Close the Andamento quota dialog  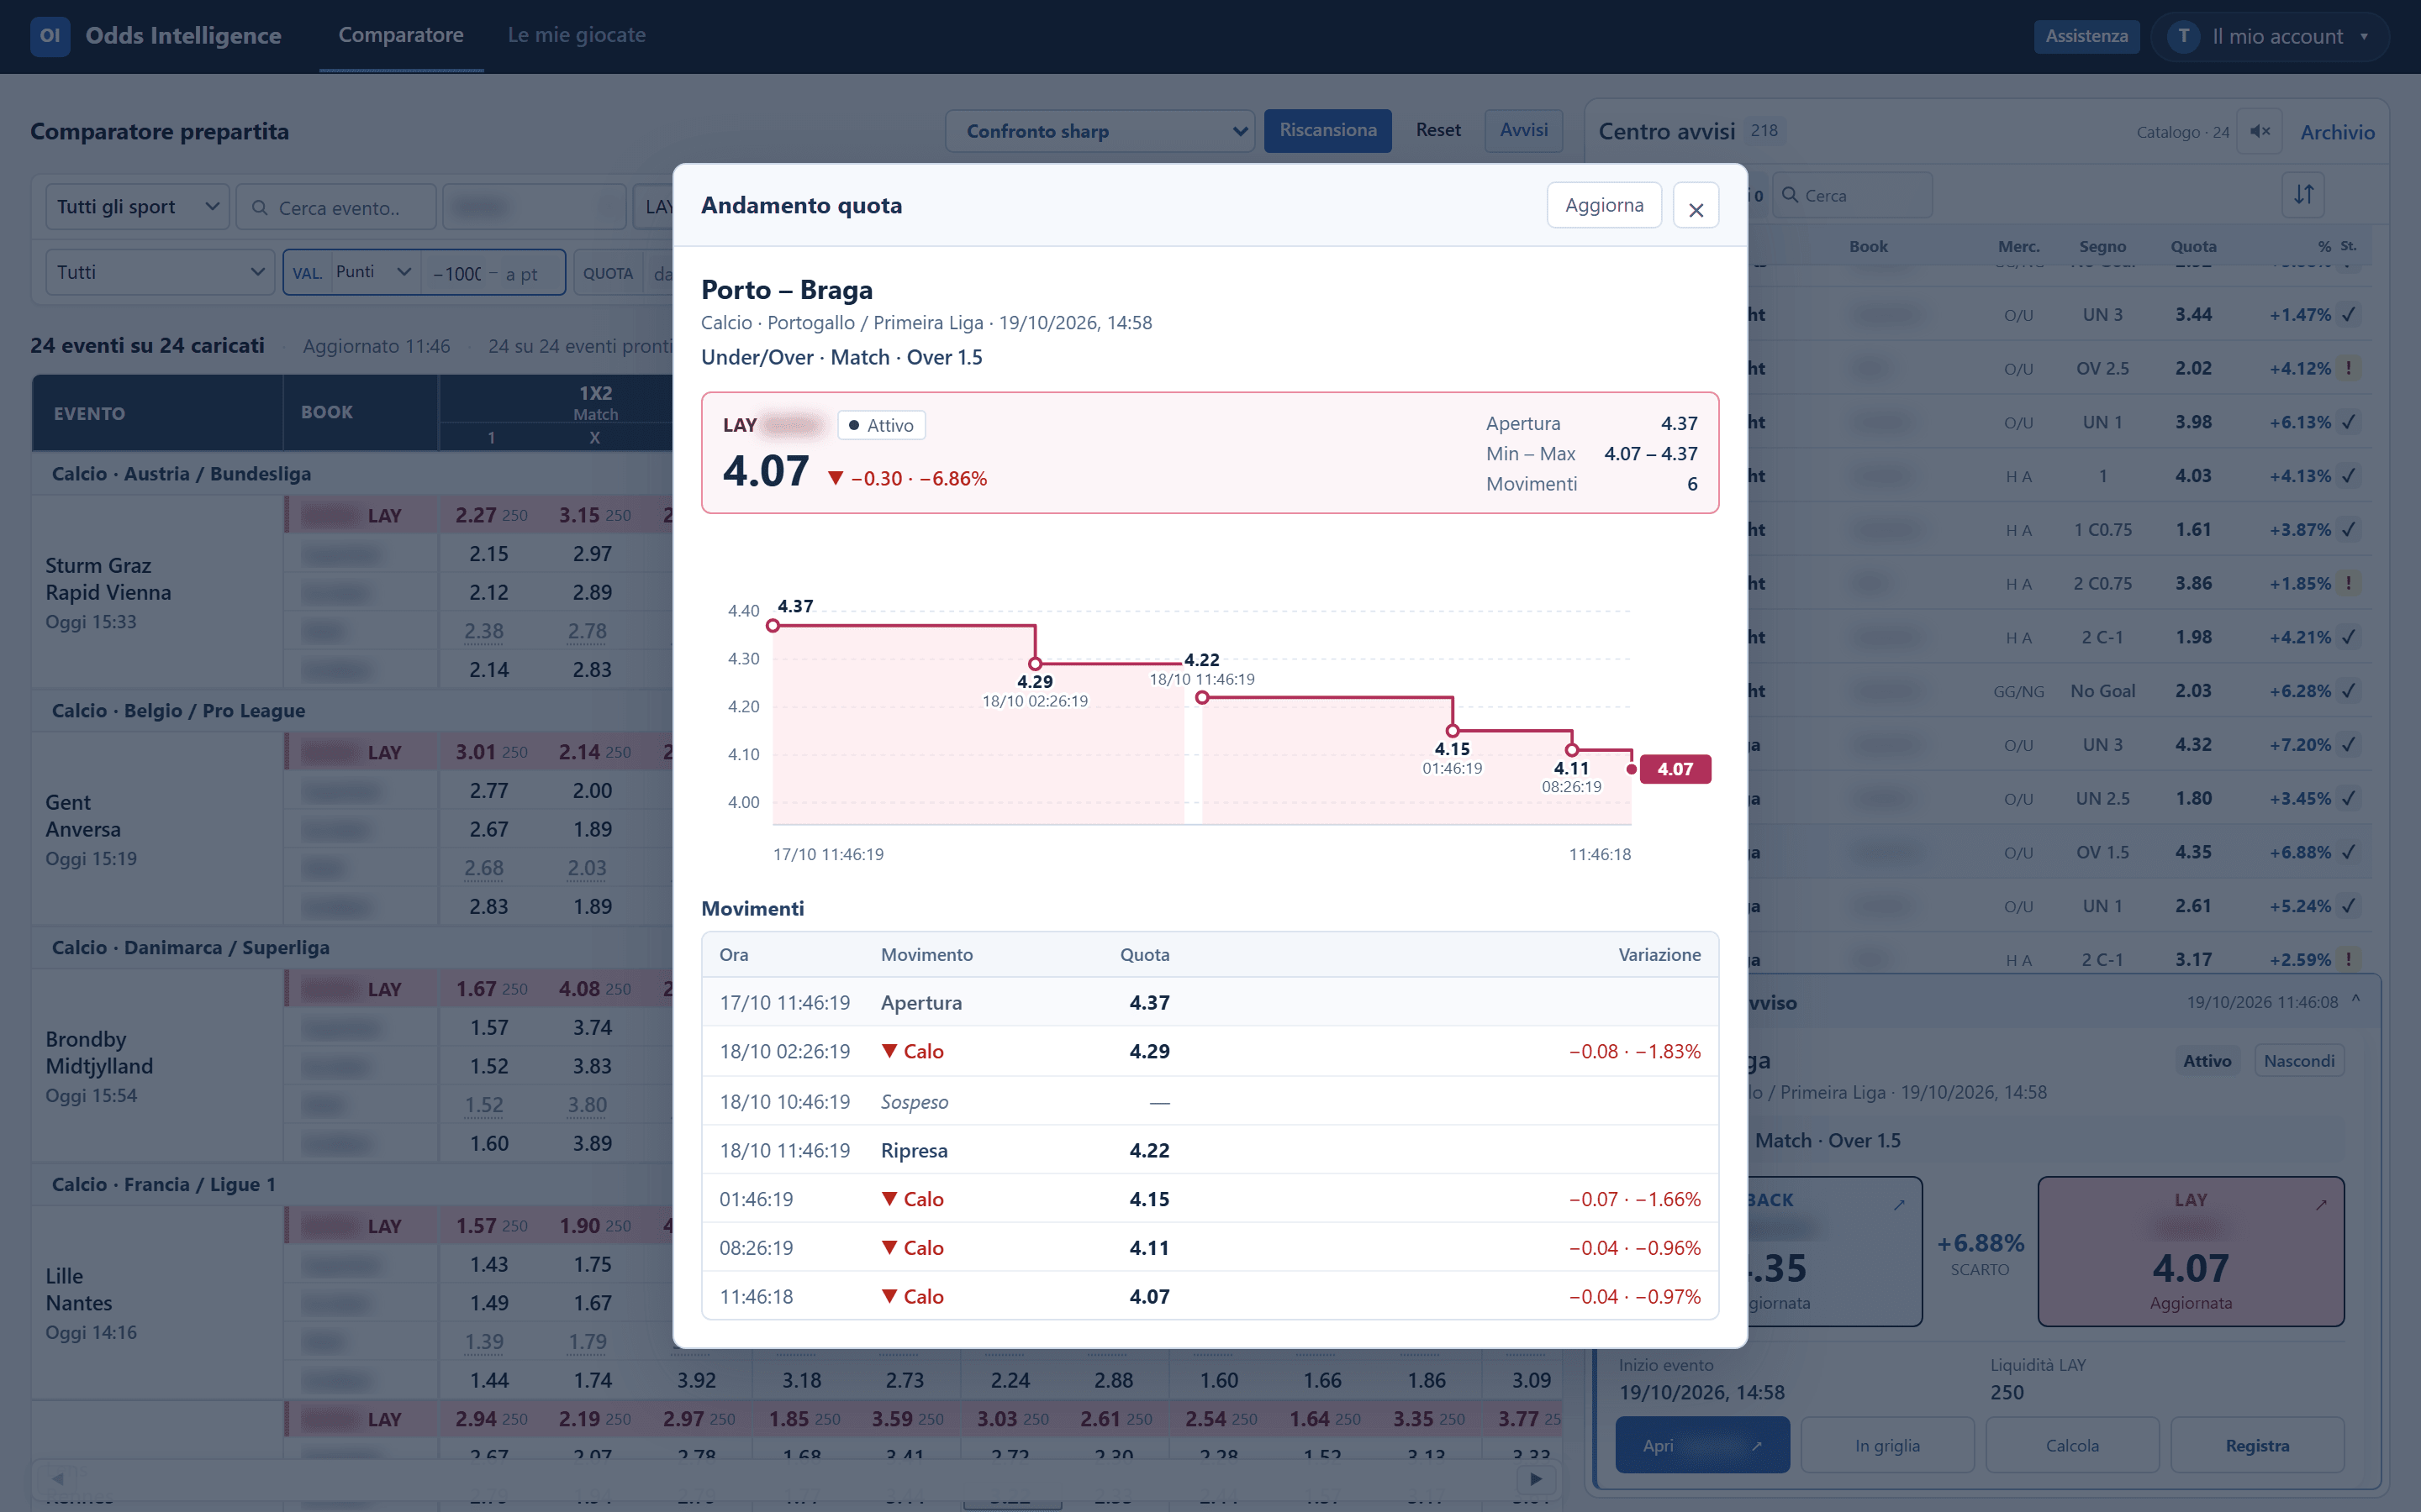click(x=1696, y=206)
